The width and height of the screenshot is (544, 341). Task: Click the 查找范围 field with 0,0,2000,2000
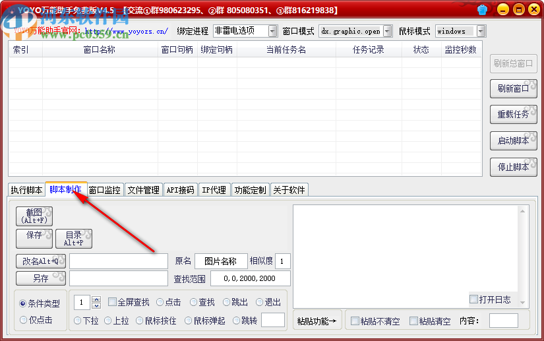pos(250,278)
